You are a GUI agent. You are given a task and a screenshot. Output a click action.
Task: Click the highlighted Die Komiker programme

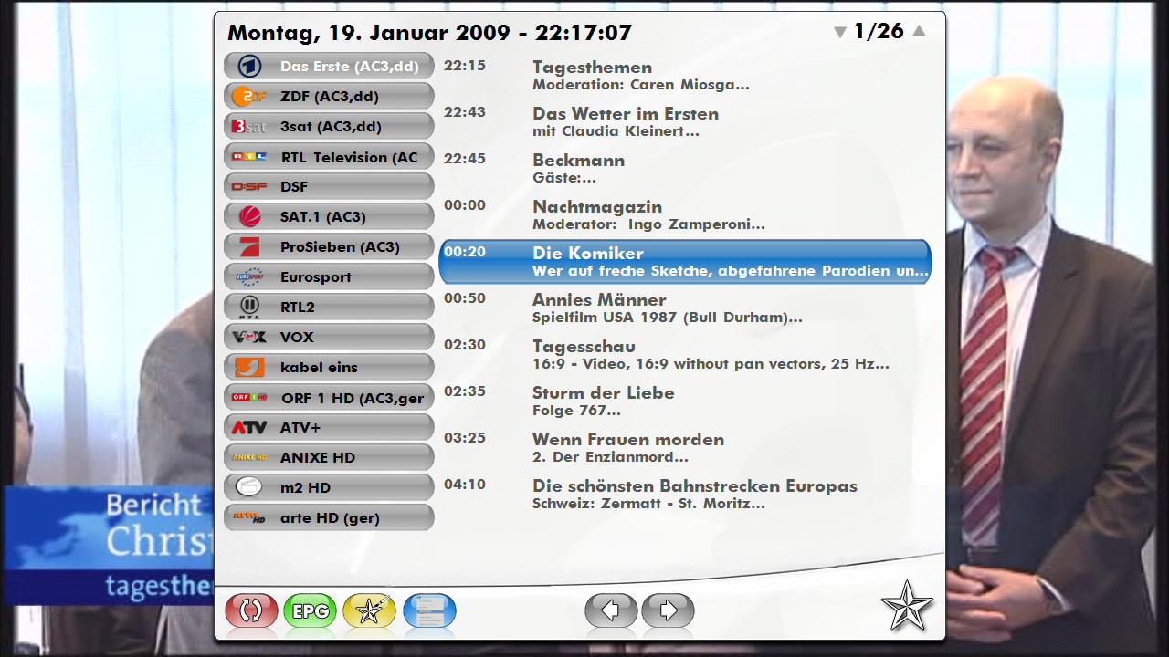point(685,262)
